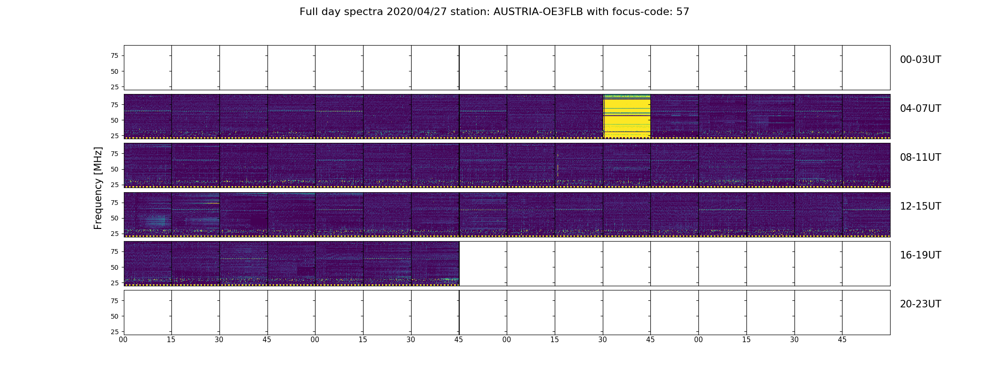
Task: Select the '20-23UT' row label
Action: click(x=920, y=304)
